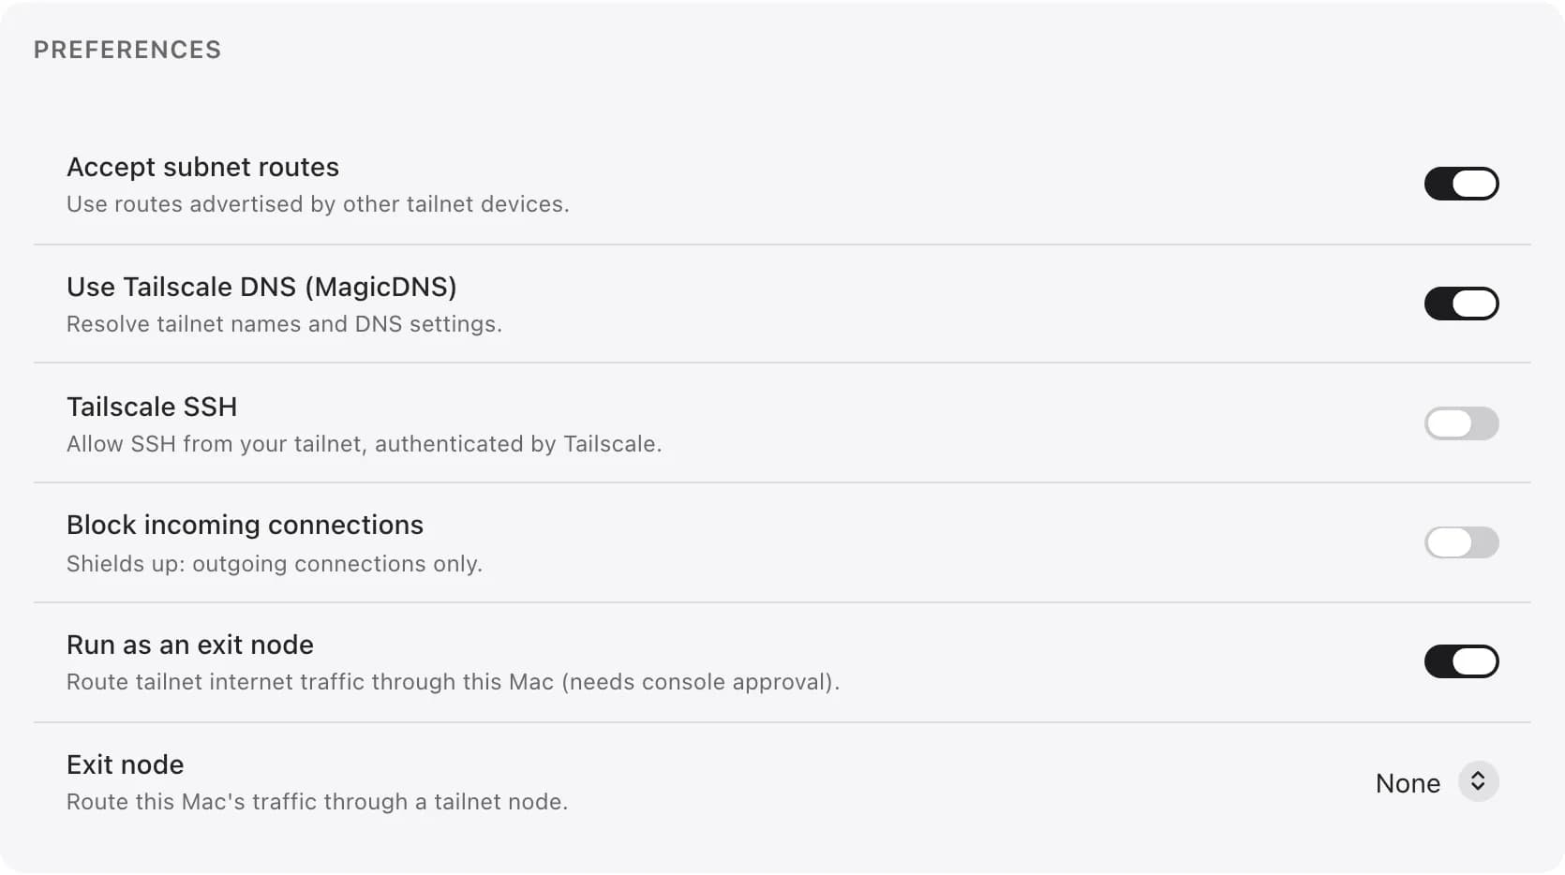Viewport: 1565px width, 875px height.
Task: Turn off the Accept subnet routes switch
Action: [x=1461, y=184]
